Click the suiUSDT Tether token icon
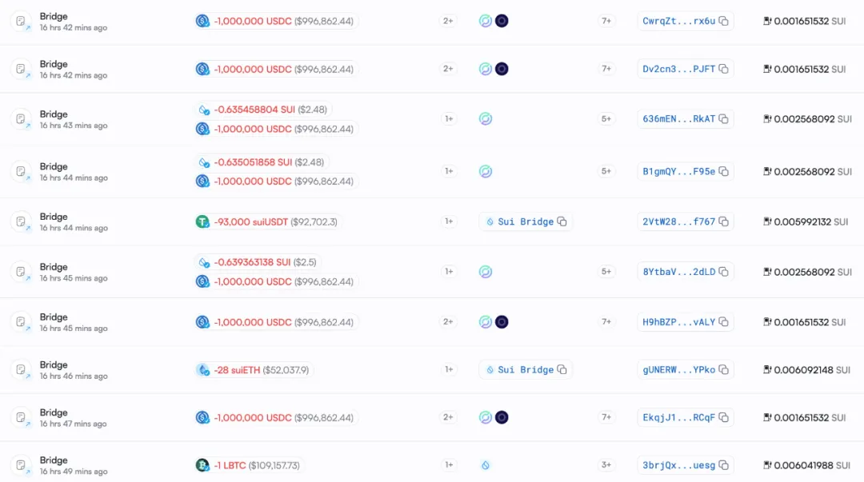Screen dimensions: 864x482 click(202, 221)
